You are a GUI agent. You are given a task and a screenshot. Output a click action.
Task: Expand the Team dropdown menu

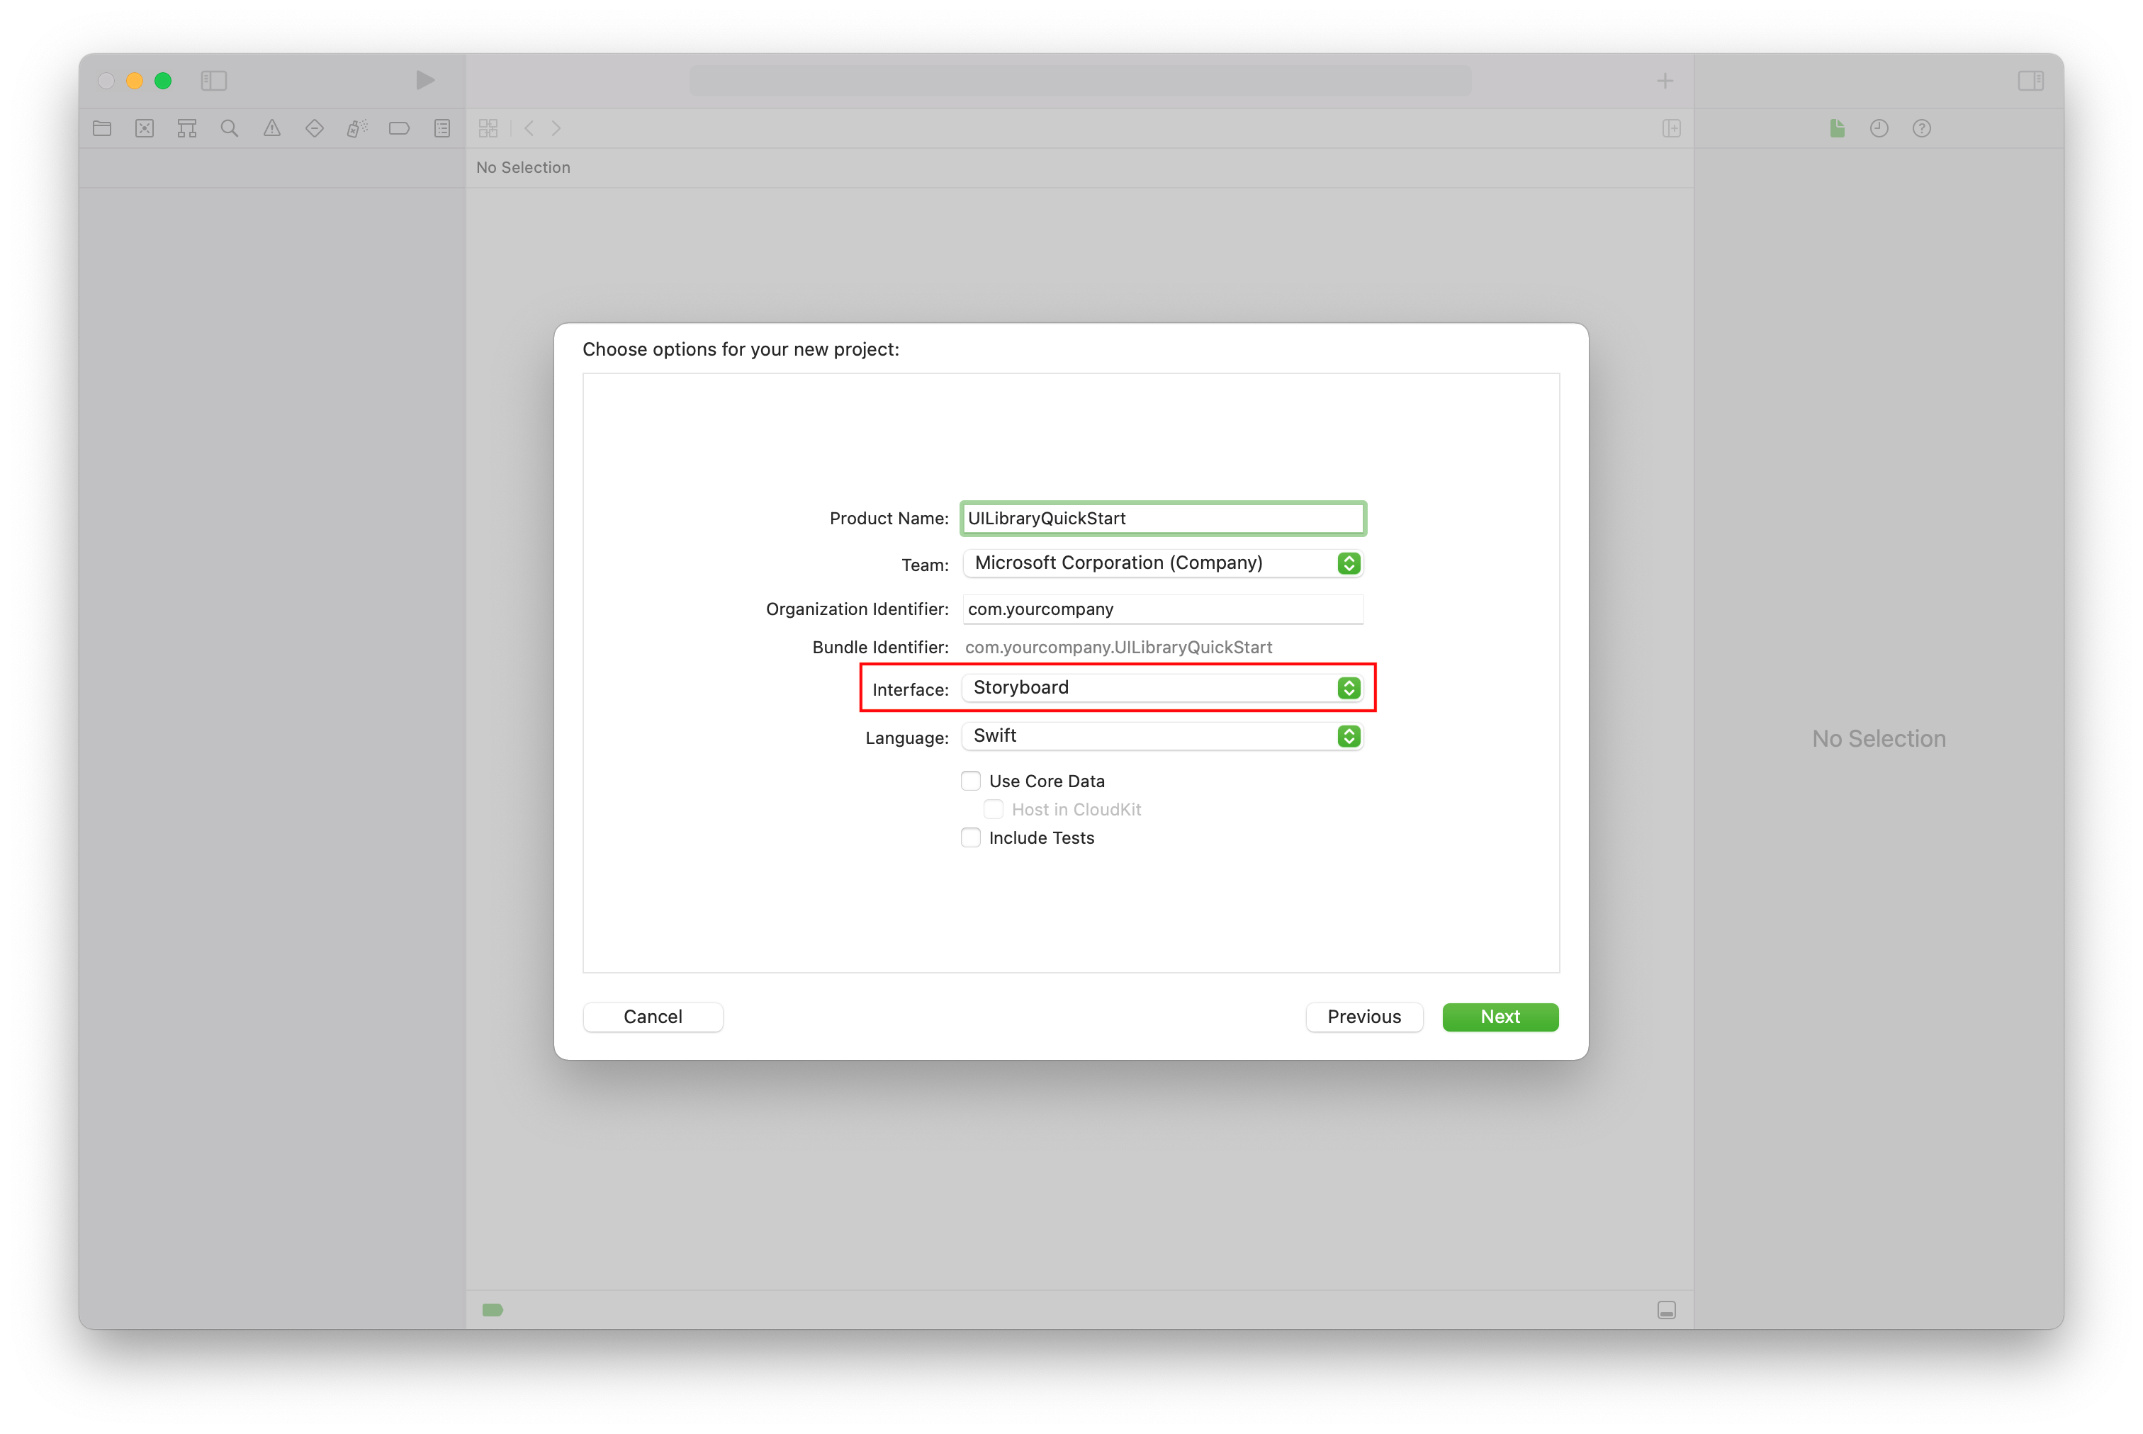coord(1351,562)
